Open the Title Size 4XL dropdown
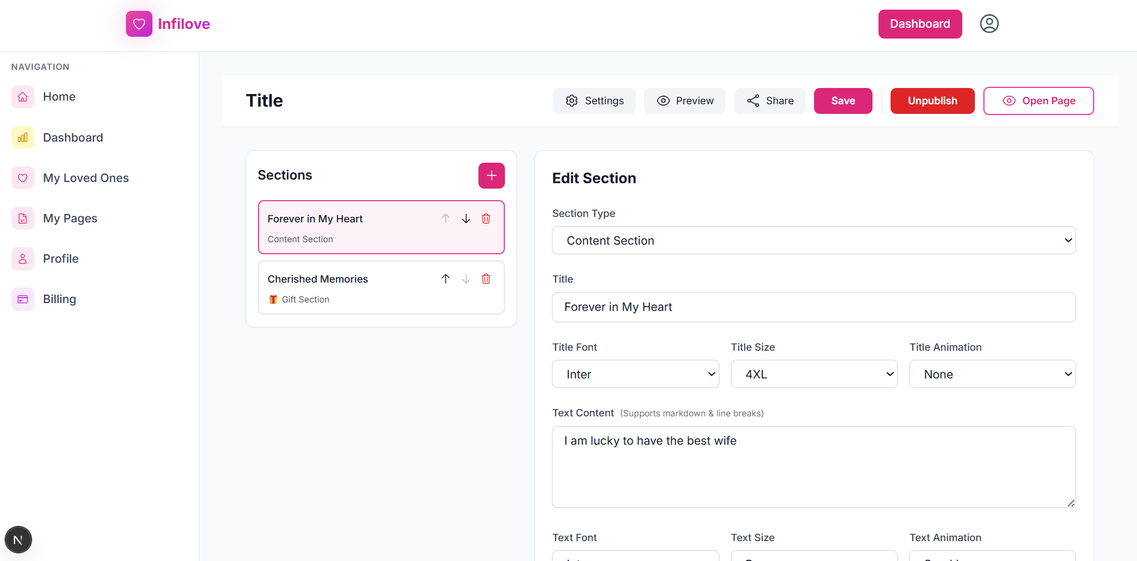Image resolution: width=1137 pixels, height=561 pixels. (814, 374)
